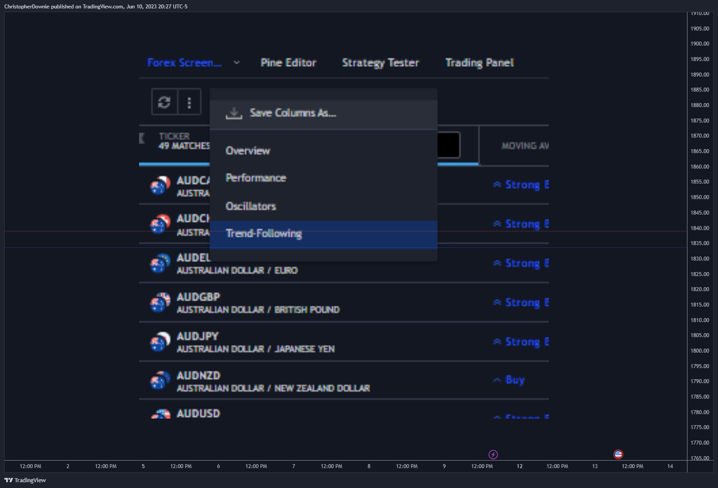
Task: Click Australian Dollar / New Zealand Dollar description
Action: pyautogui.click(x=273, y=388)
